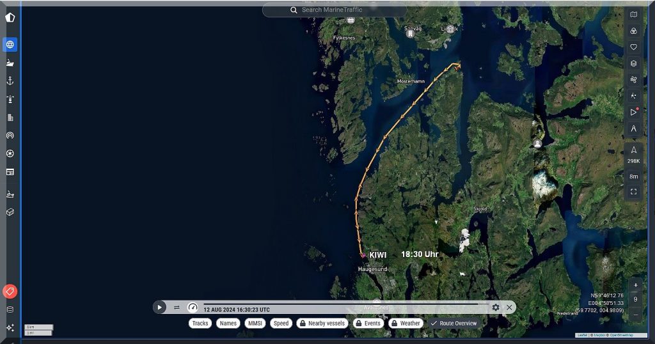The image size is (655, 344).
Task: Enable the Route Overview checkbox
Action: point(454,324)
